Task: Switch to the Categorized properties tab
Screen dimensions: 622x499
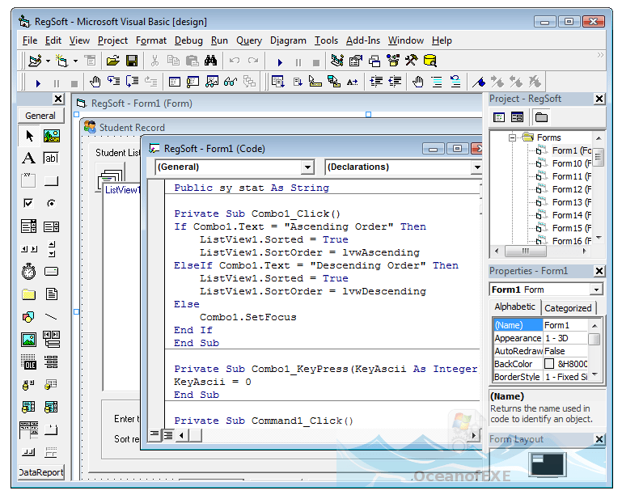Action: pyautogui.click(x=568, y=308)
